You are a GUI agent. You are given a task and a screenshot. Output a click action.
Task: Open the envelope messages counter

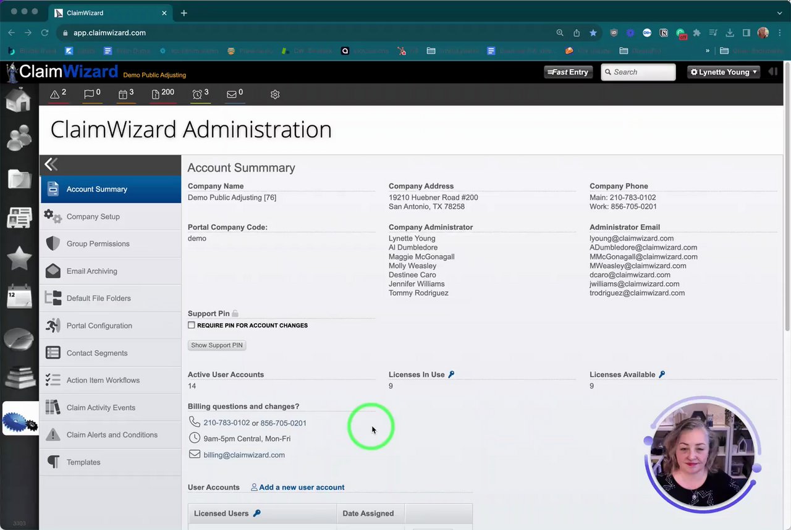tap(235, 94)
